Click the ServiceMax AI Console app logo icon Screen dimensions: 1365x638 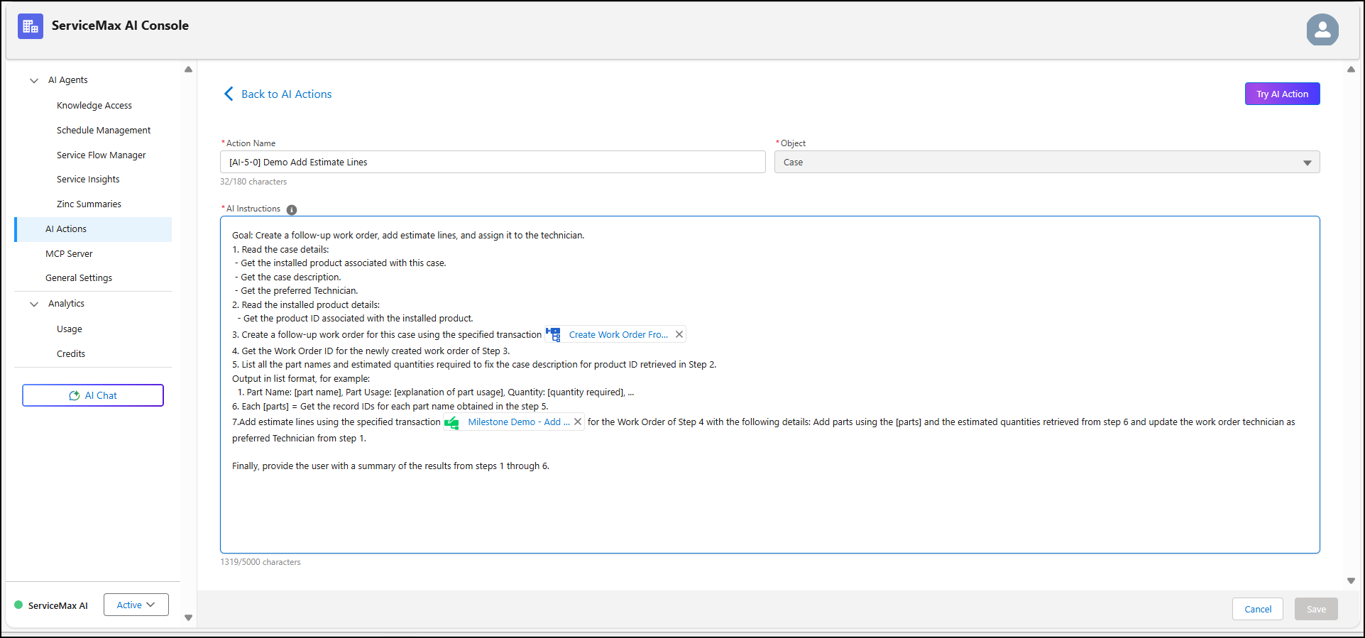click(30, 26)
